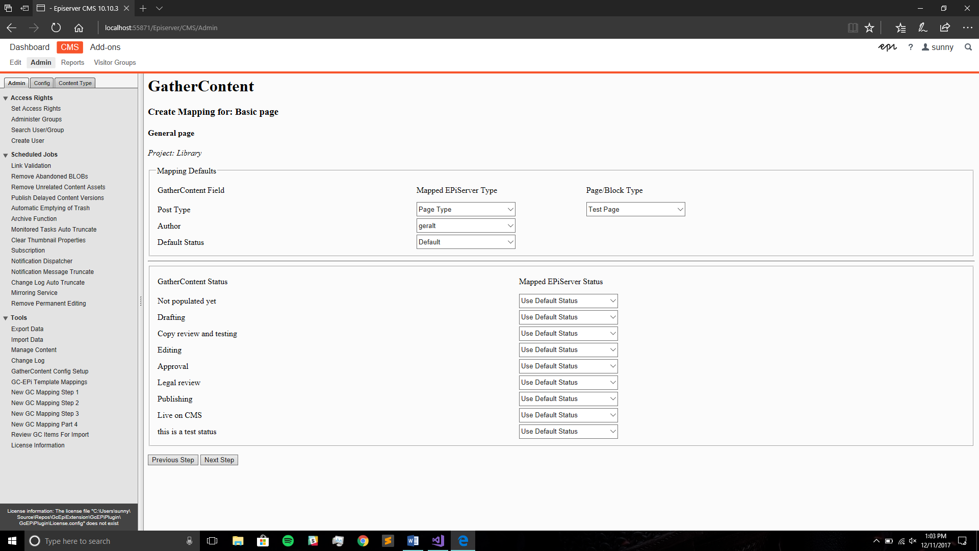Open Sublime Text from taskbar

point(388,541)
